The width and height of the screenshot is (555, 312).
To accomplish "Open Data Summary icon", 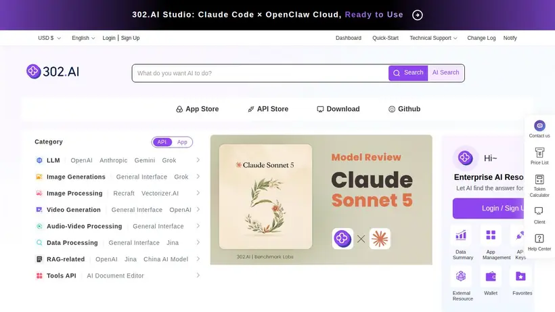I will pyautogui.click(x=460, y=236).
